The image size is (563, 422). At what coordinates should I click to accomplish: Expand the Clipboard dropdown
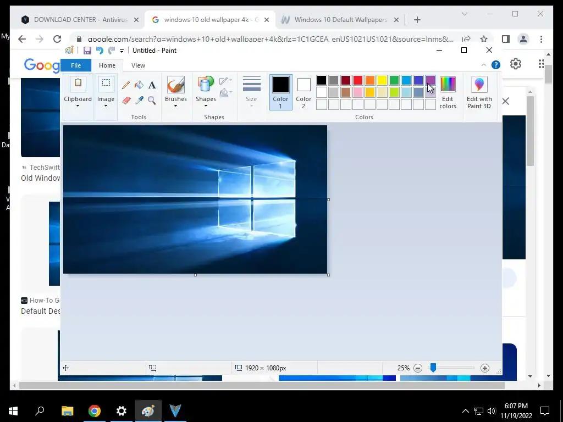78,106
